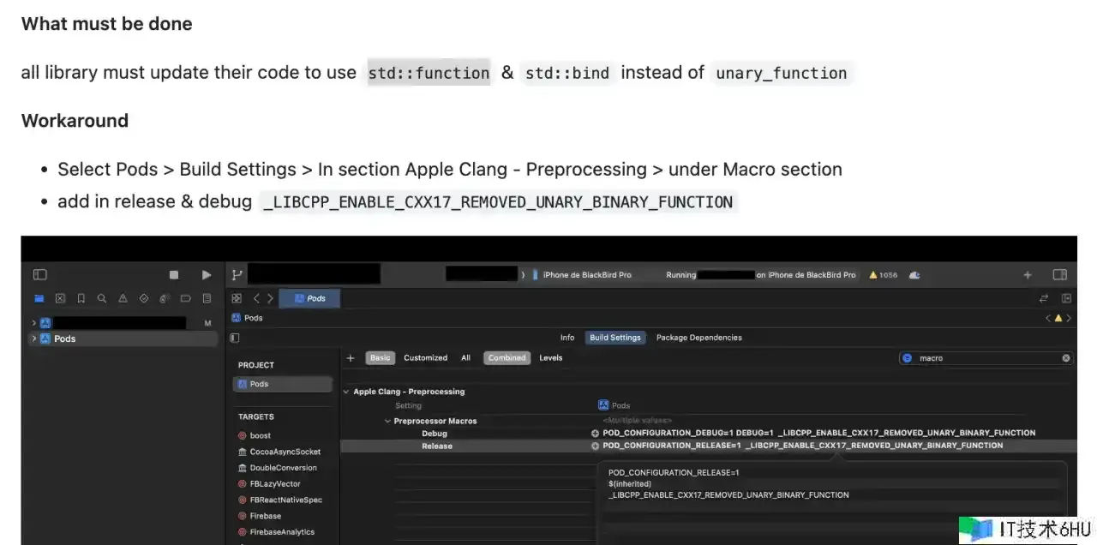Open the Issue navigator warning icon
Viewport: 1097px width, 545px height.
coord(123,299)
